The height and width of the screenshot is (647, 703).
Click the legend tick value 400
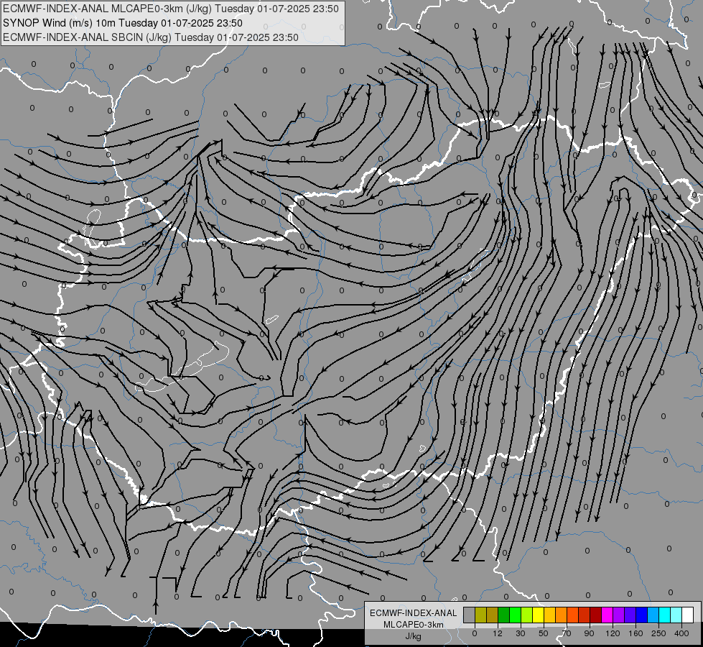(681, 633)
